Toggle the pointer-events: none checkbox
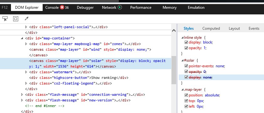The width and height of the screenshot is (264, 113). 186,66
